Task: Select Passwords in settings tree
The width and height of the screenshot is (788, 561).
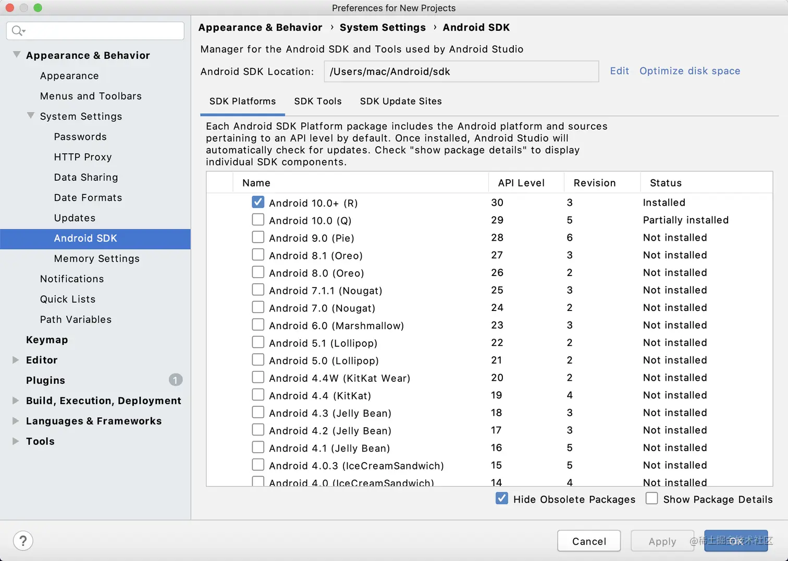Action: (x=80, y=136)
